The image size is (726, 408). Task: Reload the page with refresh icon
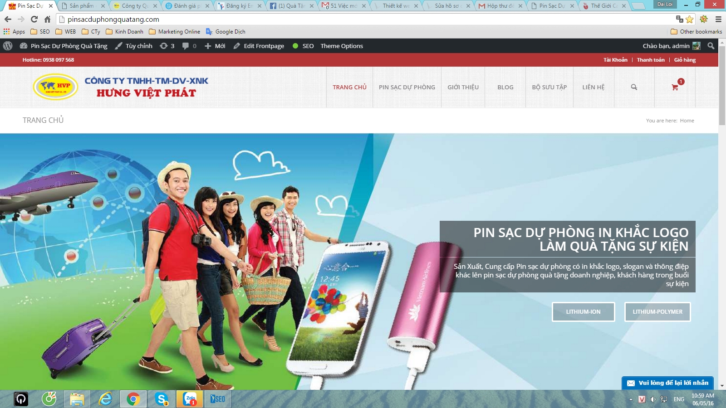click(x=34, y=19)
